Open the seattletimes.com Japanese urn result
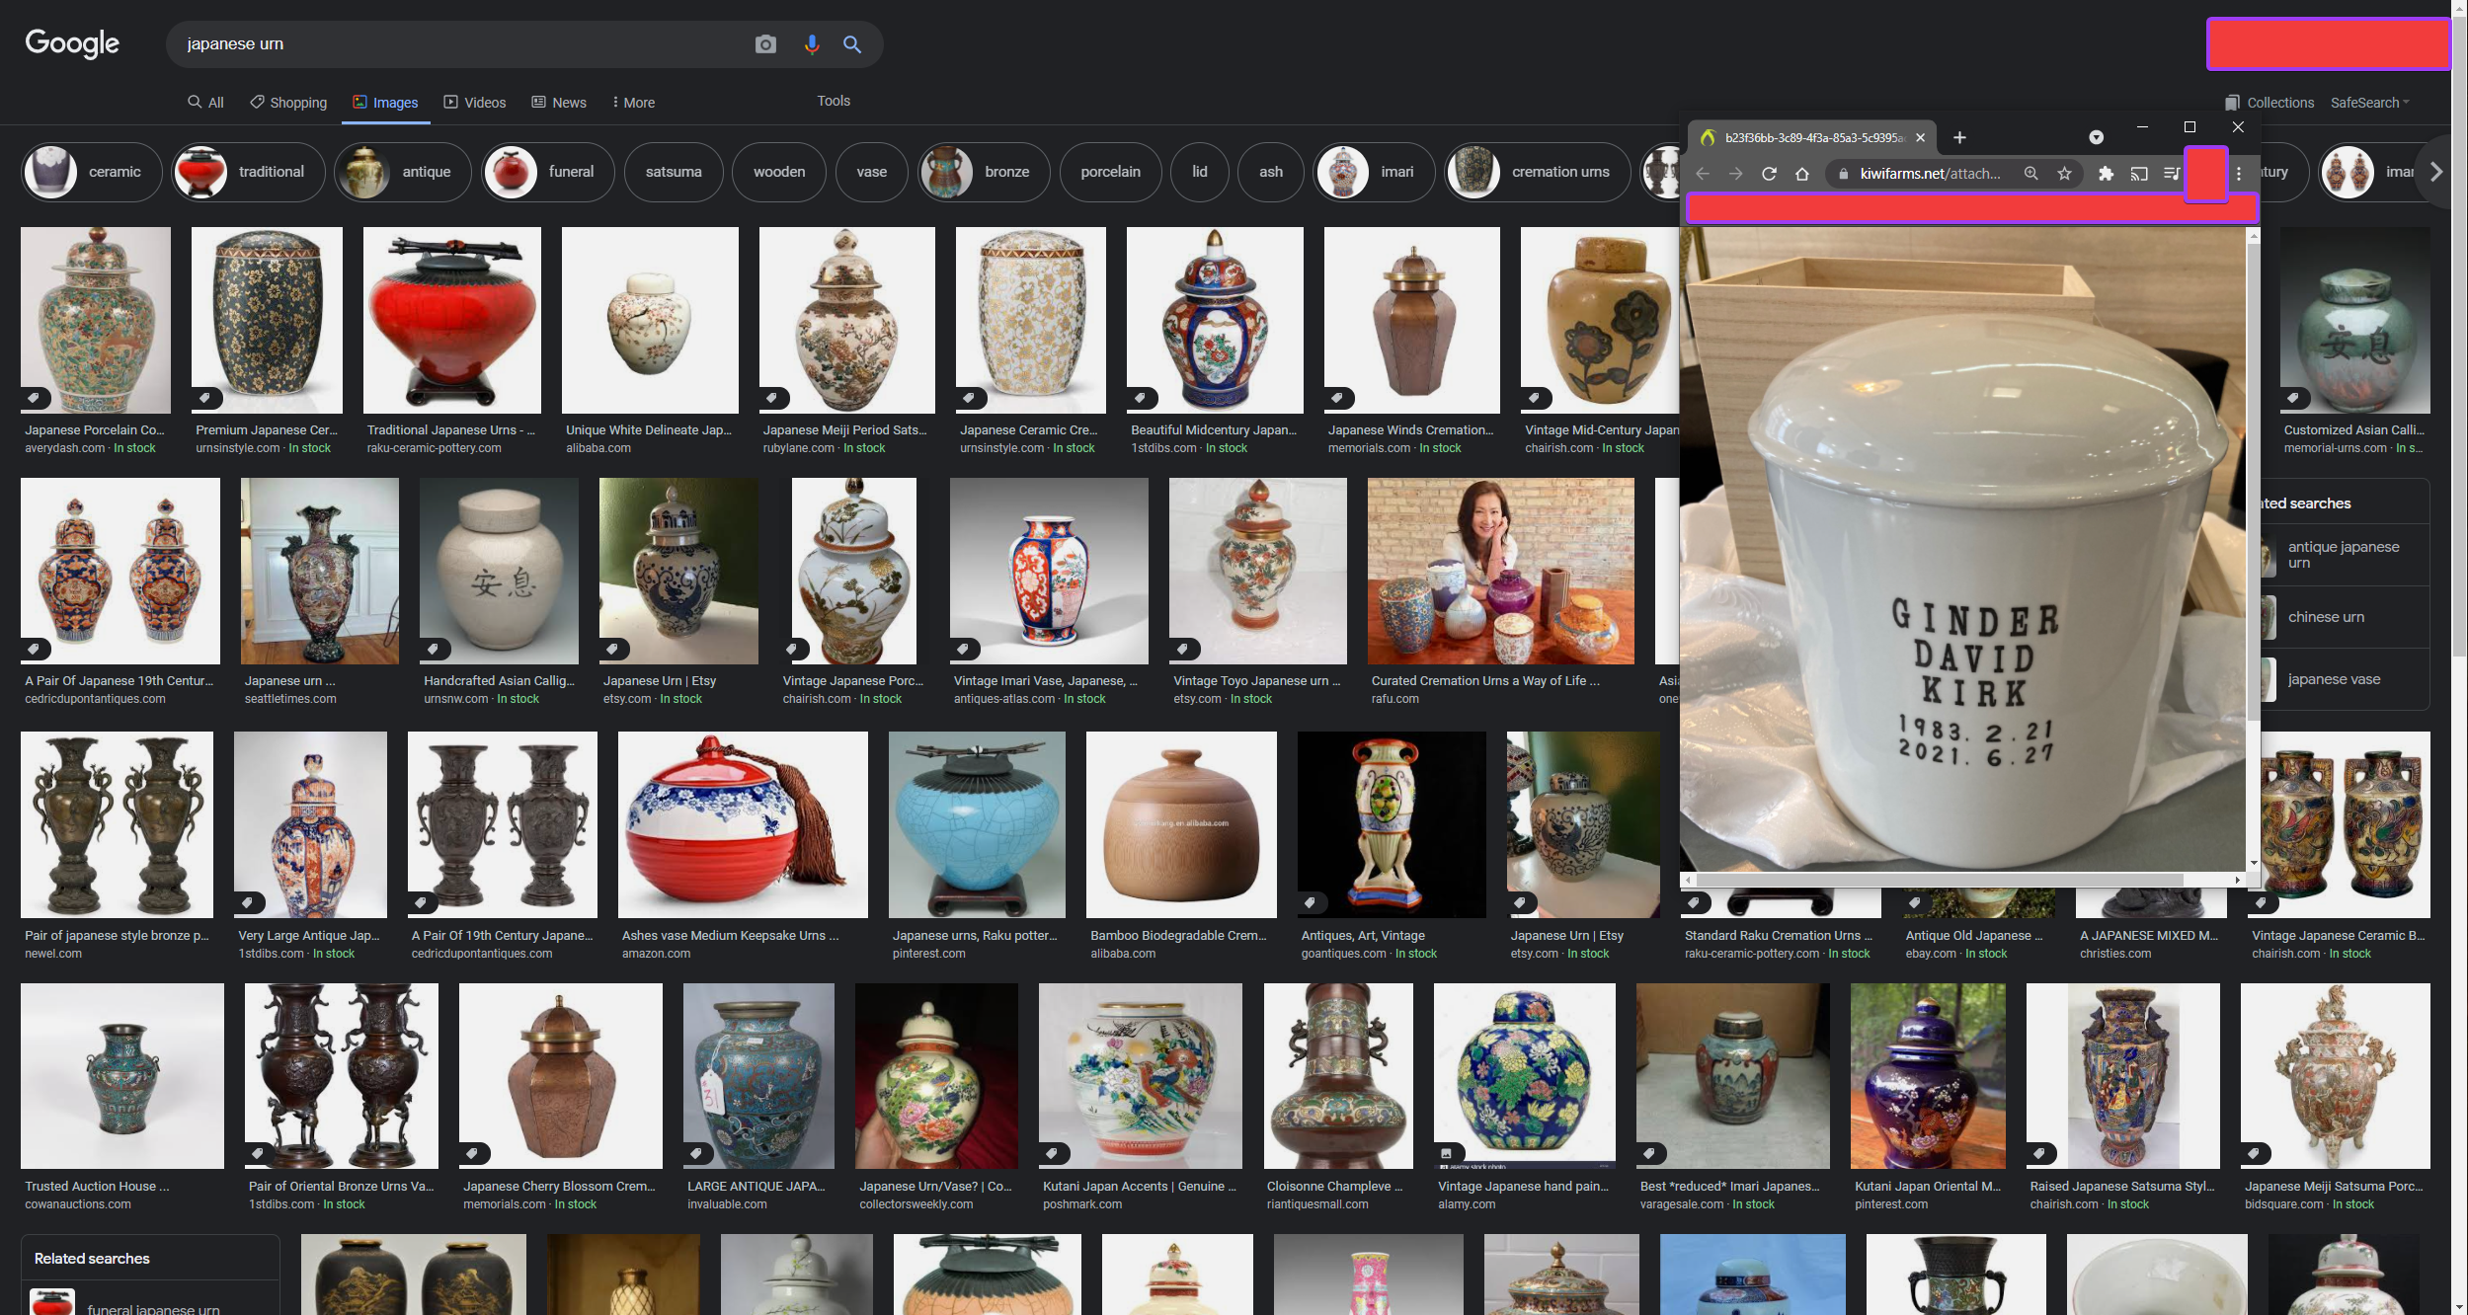The width and height of the screenshot is (2468, 1315). pos(319,571)
